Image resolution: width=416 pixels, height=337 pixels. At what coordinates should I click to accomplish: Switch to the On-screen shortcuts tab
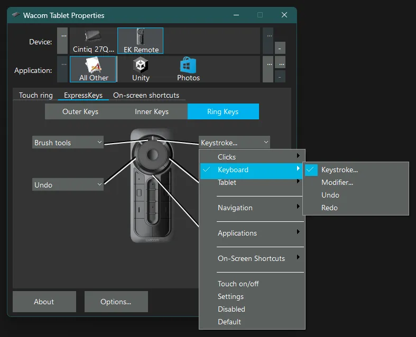(x=146, y=95)
